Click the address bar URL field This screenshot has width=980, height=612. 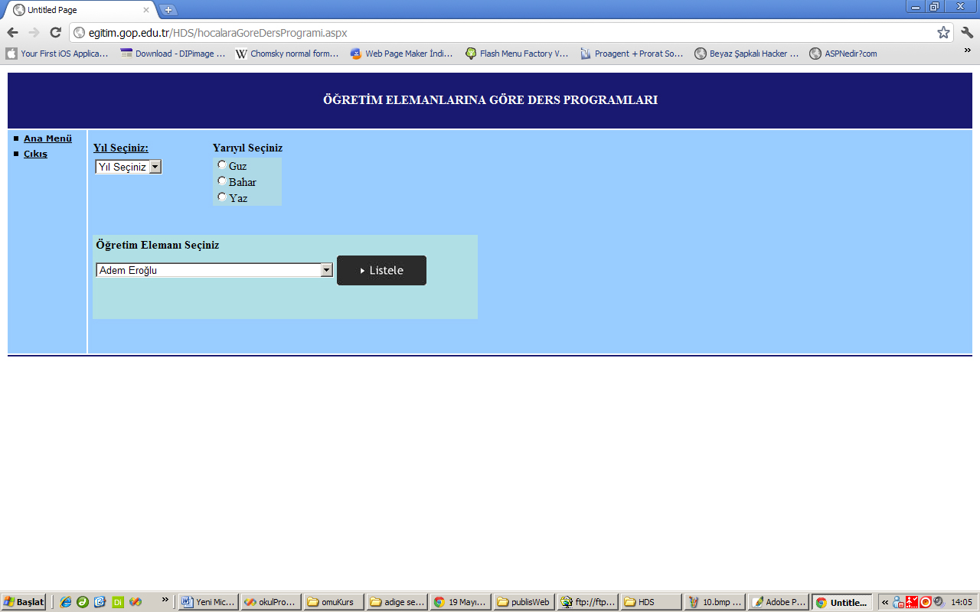tap(498, 33)
